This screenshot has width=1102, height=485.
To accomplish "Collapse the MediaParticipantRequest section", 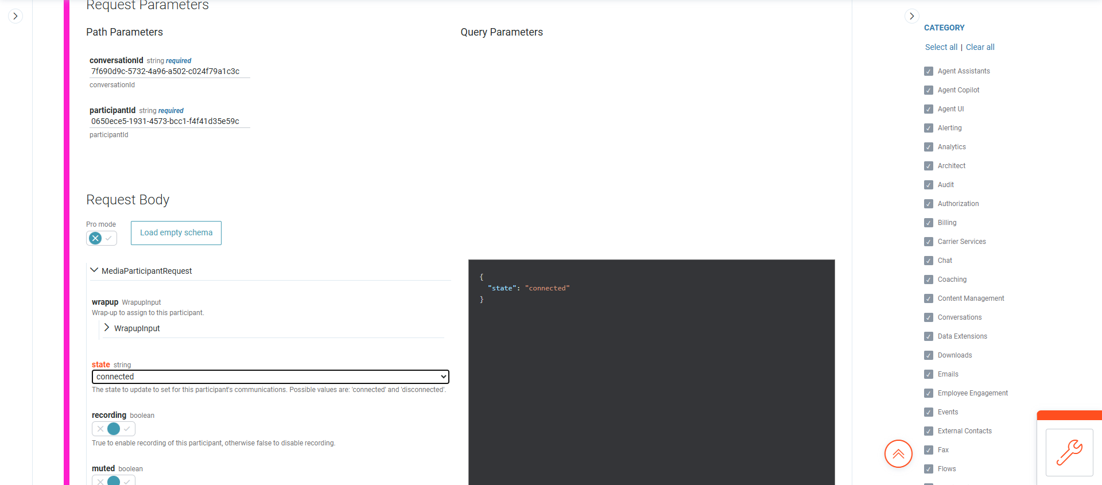I will tap(95, 270).
